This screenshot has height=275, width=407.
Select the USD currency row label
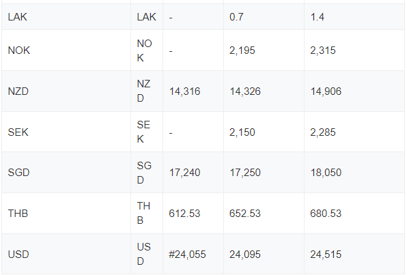click(18, 255)
